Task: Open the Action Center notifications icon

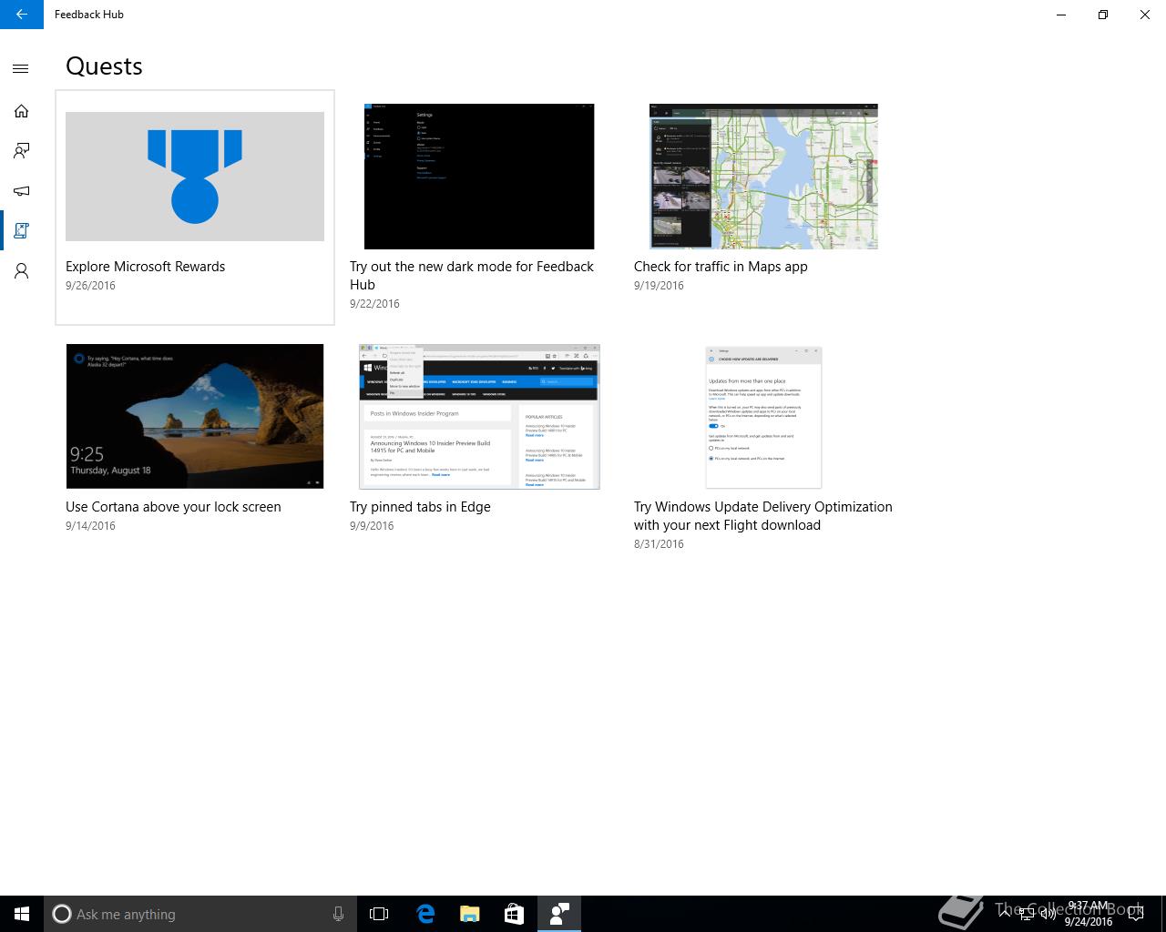Action: tap(1136, 914)
